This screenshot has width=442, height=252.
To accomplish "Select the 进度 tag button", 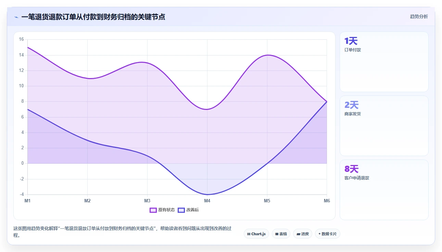I will pyautogui.click(x=303, y=234).
